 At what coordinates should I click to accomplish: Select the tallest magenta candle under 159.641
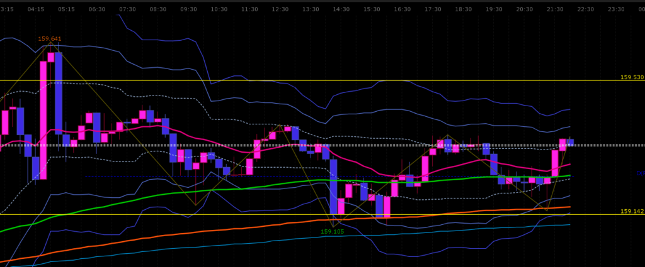pos(43,119)
